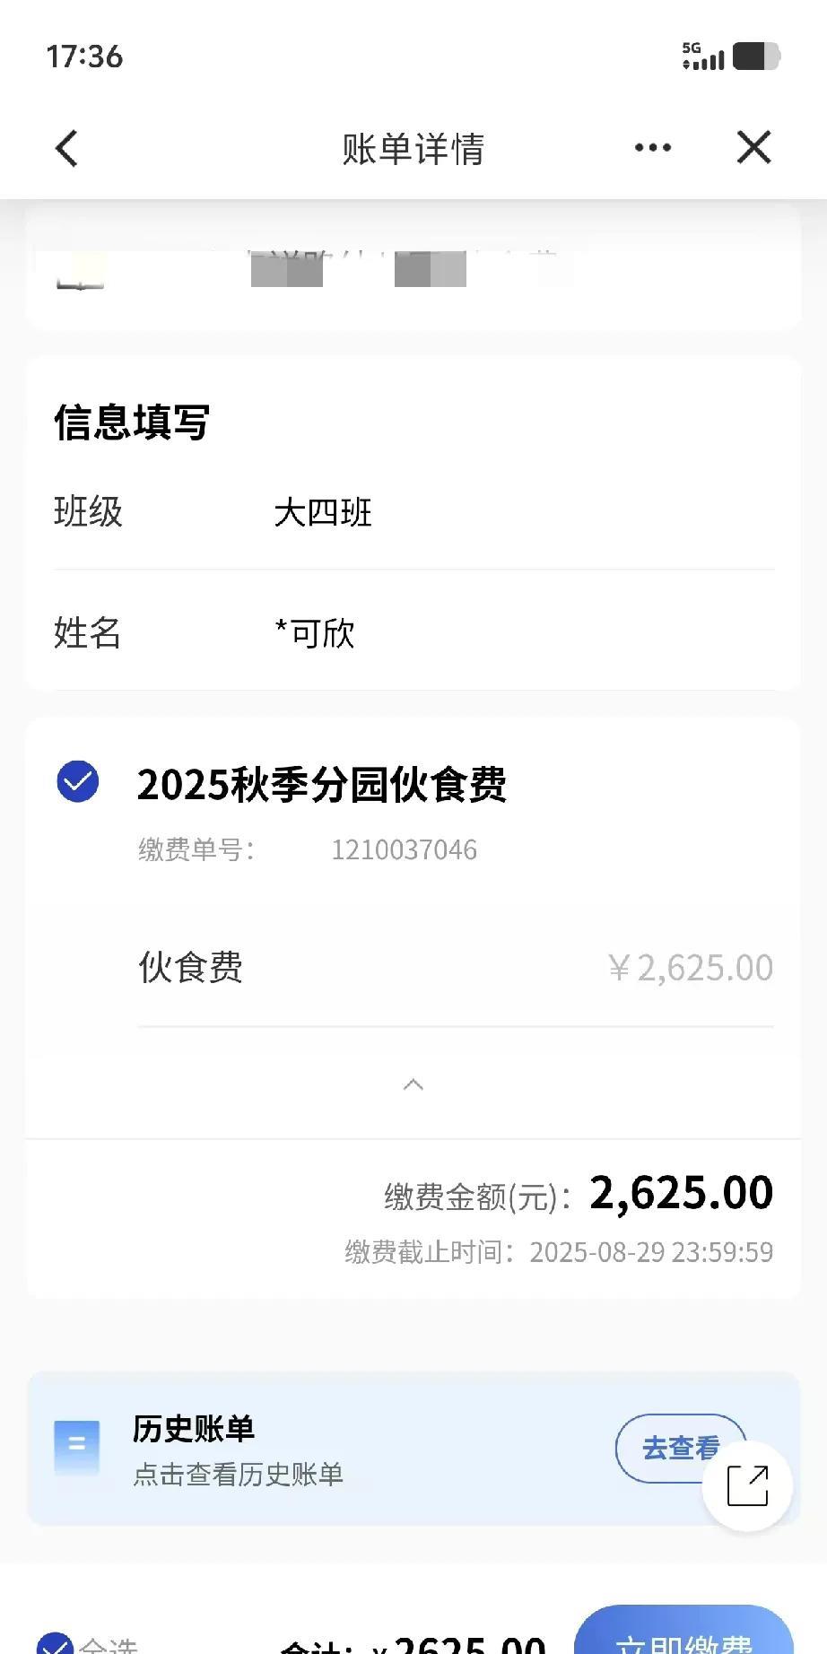Tap the 缴费单号 1210037046
Screen dimensions: 827x1654
404,849
